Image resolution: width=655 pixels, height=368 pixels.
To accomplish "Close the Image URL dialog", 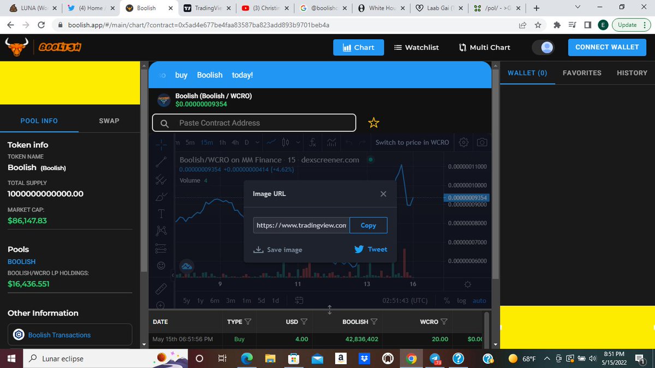I will (x=383, y=194).
